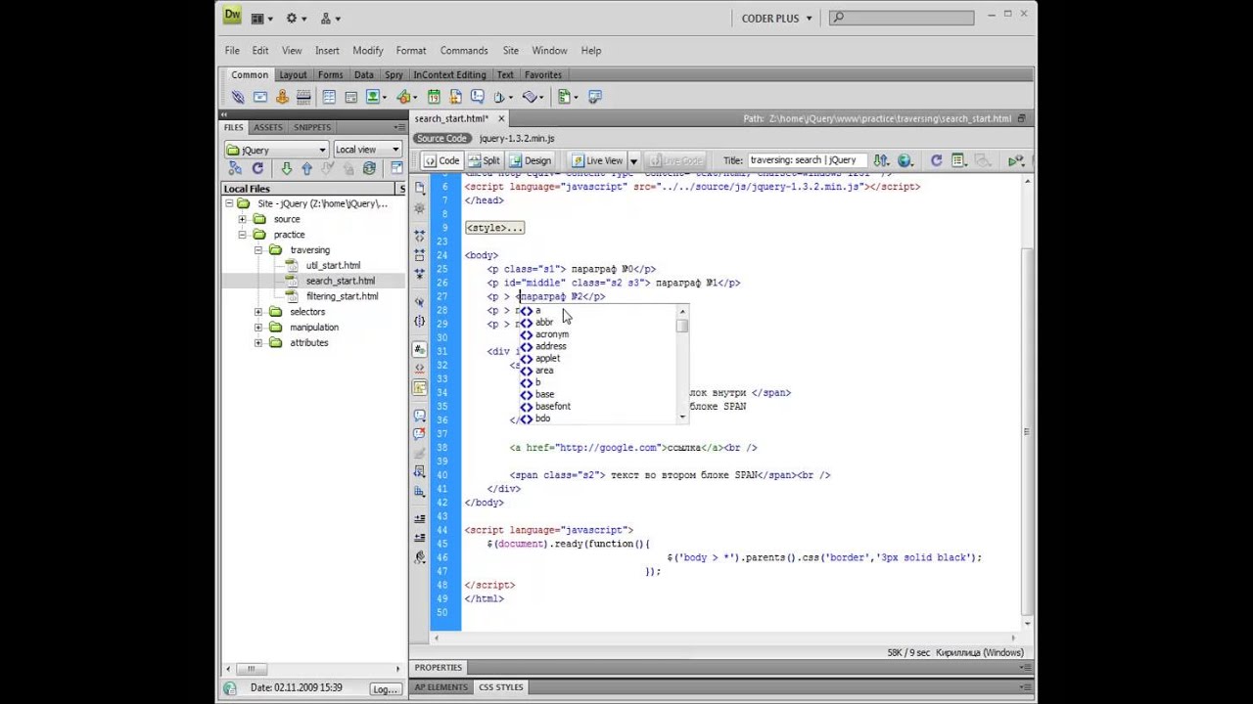Screen dimensions: 1253x704
Task: Open the Local view dropdown
Action: (x=368, y=150)
